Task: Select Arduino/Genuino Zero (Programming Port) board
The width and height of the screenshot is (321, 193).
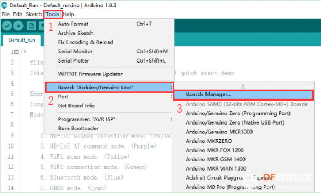Action: point(243,113)
